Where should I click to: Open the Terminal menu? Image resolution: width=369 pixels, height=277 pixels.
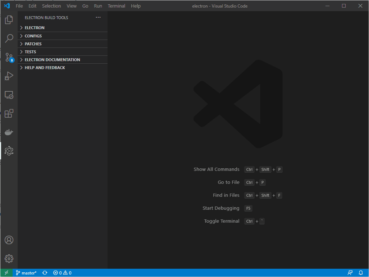(x=117, y=6)
